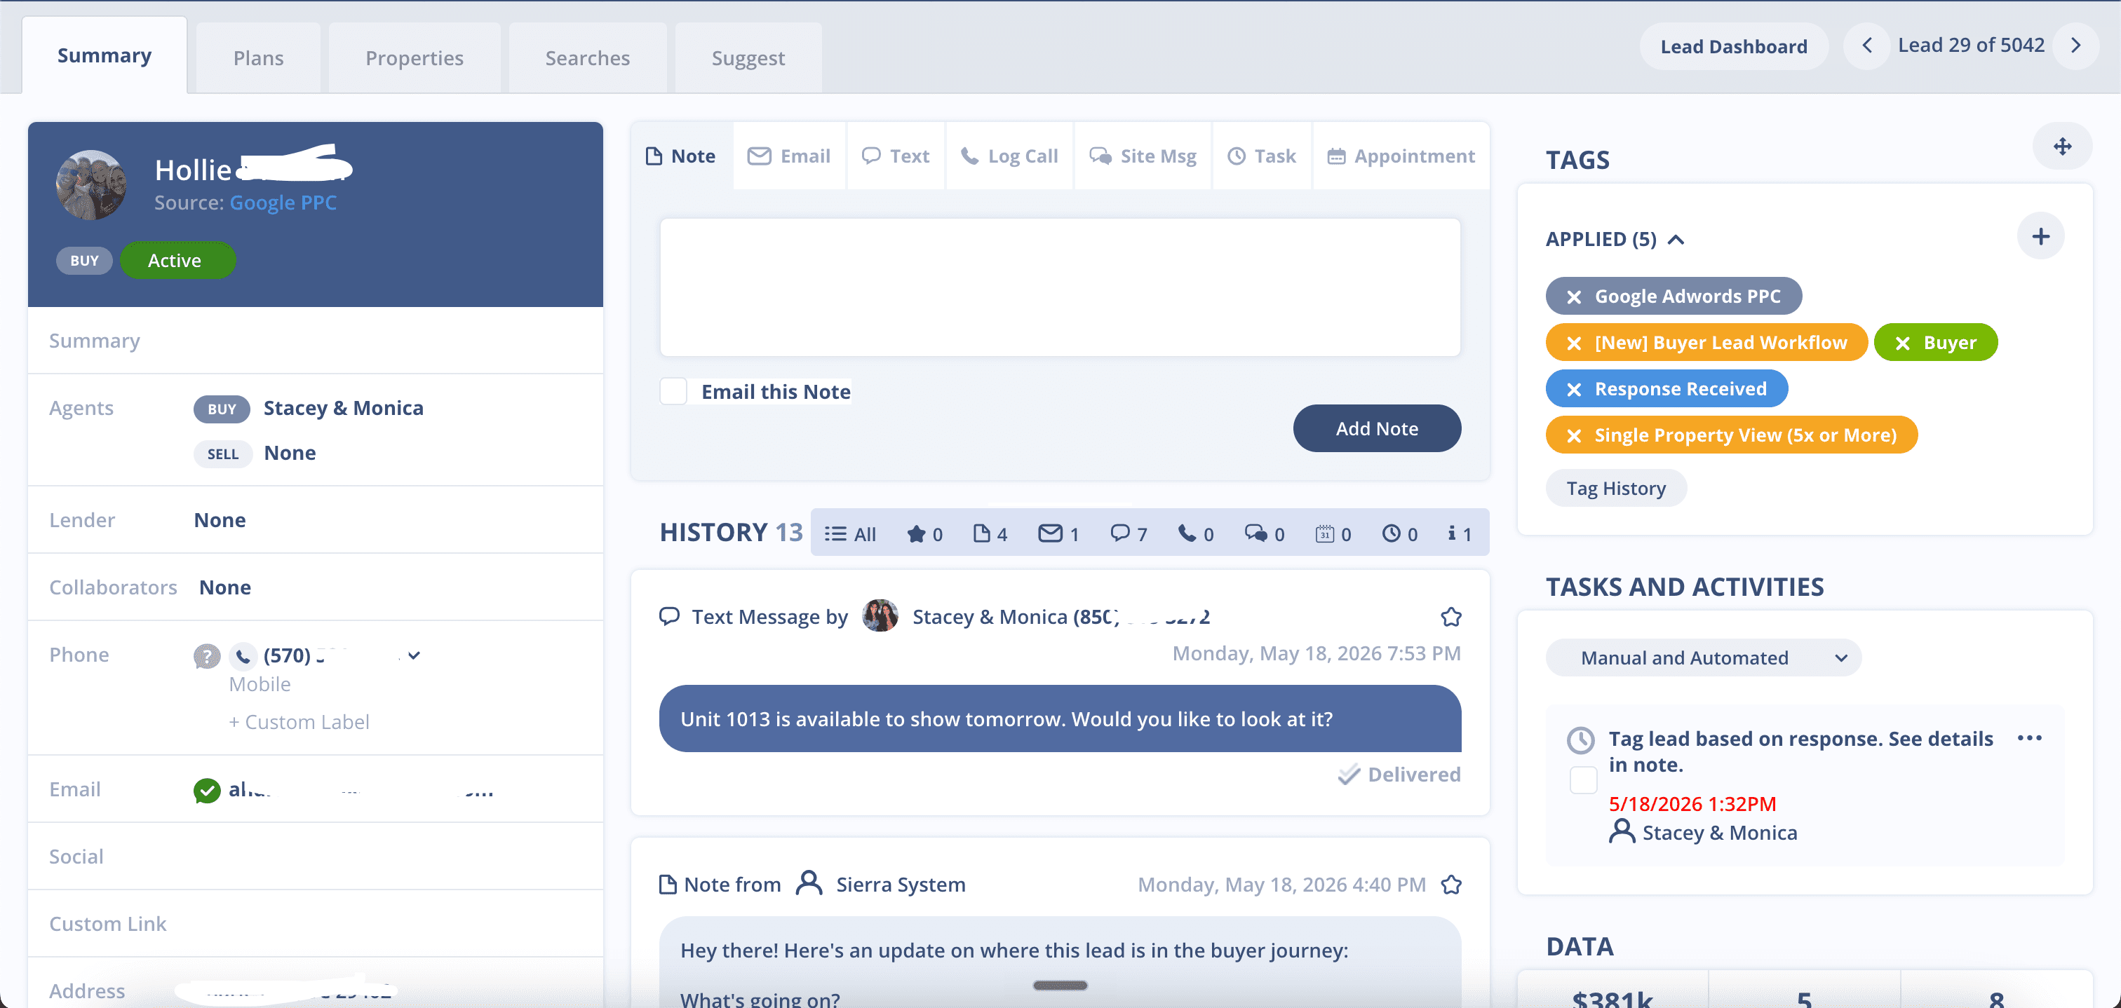Screen dimensions: 2121x1008
Task: Open the Summary tab
Action: (105, 56)
